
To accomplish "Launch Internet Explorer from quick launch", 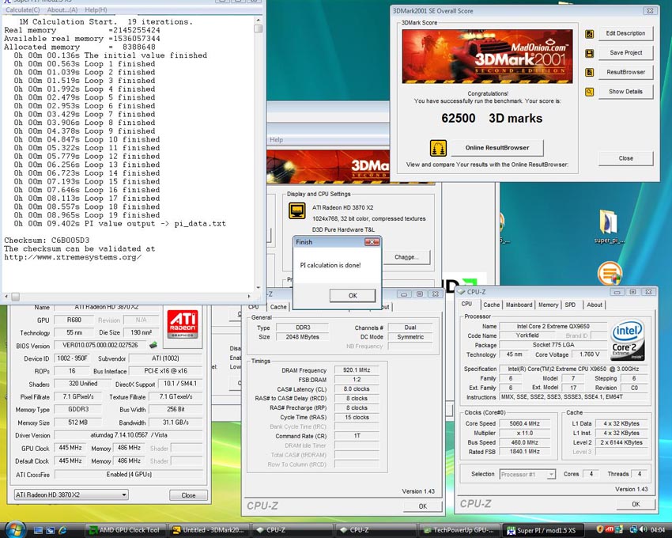I will click(62, 530).
